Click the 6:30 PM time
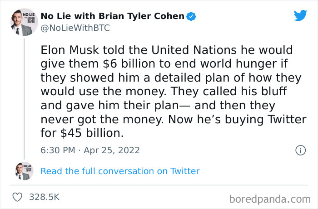Screen dimensions: 318x209 pyautogui.click(x=57, y=150)
